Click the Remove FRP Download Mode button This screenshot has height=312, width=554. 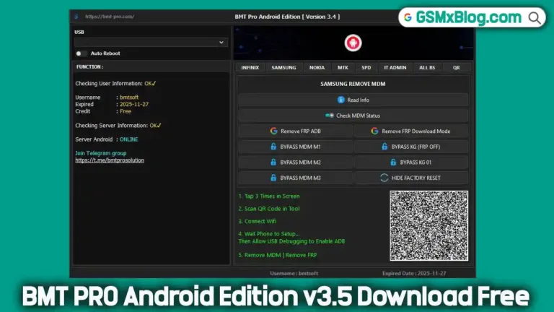click(411, 131)
